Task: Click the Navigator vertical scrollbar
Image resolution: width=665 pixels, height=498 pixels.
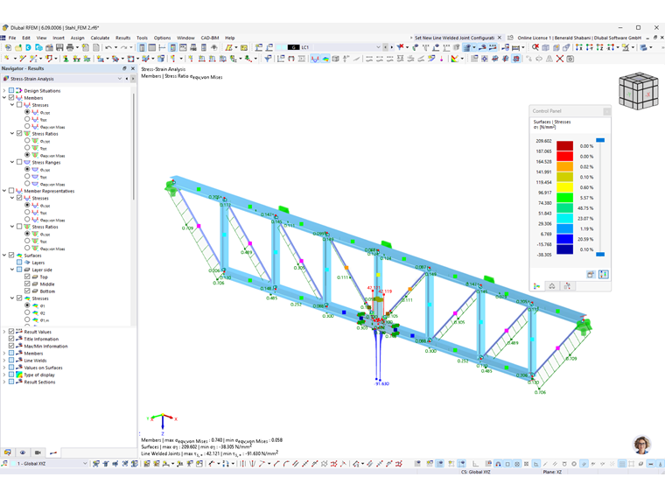Action: point(135,146)
